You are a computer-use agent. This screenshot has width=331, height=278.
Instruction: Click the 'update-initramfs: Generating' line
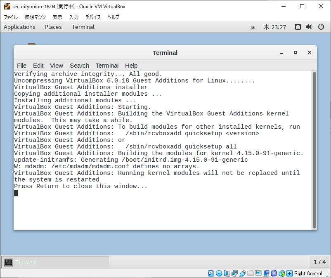point(131,160)
